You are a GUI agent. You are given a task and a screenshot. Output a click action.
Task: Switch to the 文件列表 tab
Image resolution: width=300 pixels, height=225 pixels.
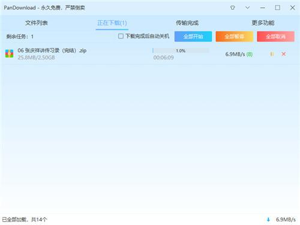[37, 23]
